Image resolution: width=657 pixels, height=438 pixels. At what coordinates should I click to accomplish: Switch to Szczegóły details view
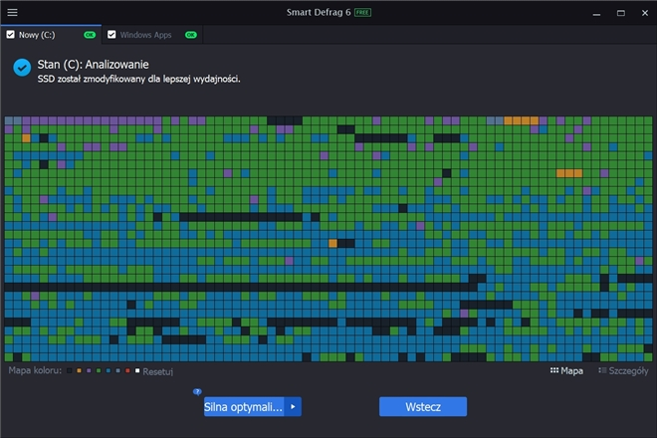(623, 371)
